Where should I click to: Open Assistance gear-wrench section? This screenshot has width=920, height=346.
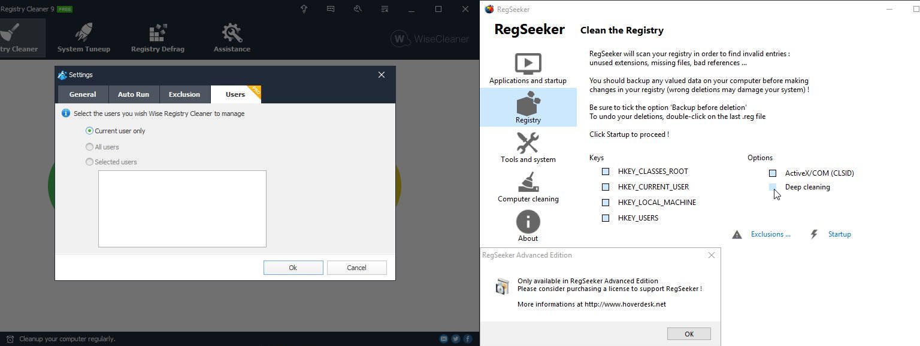(x=232, y=38)
